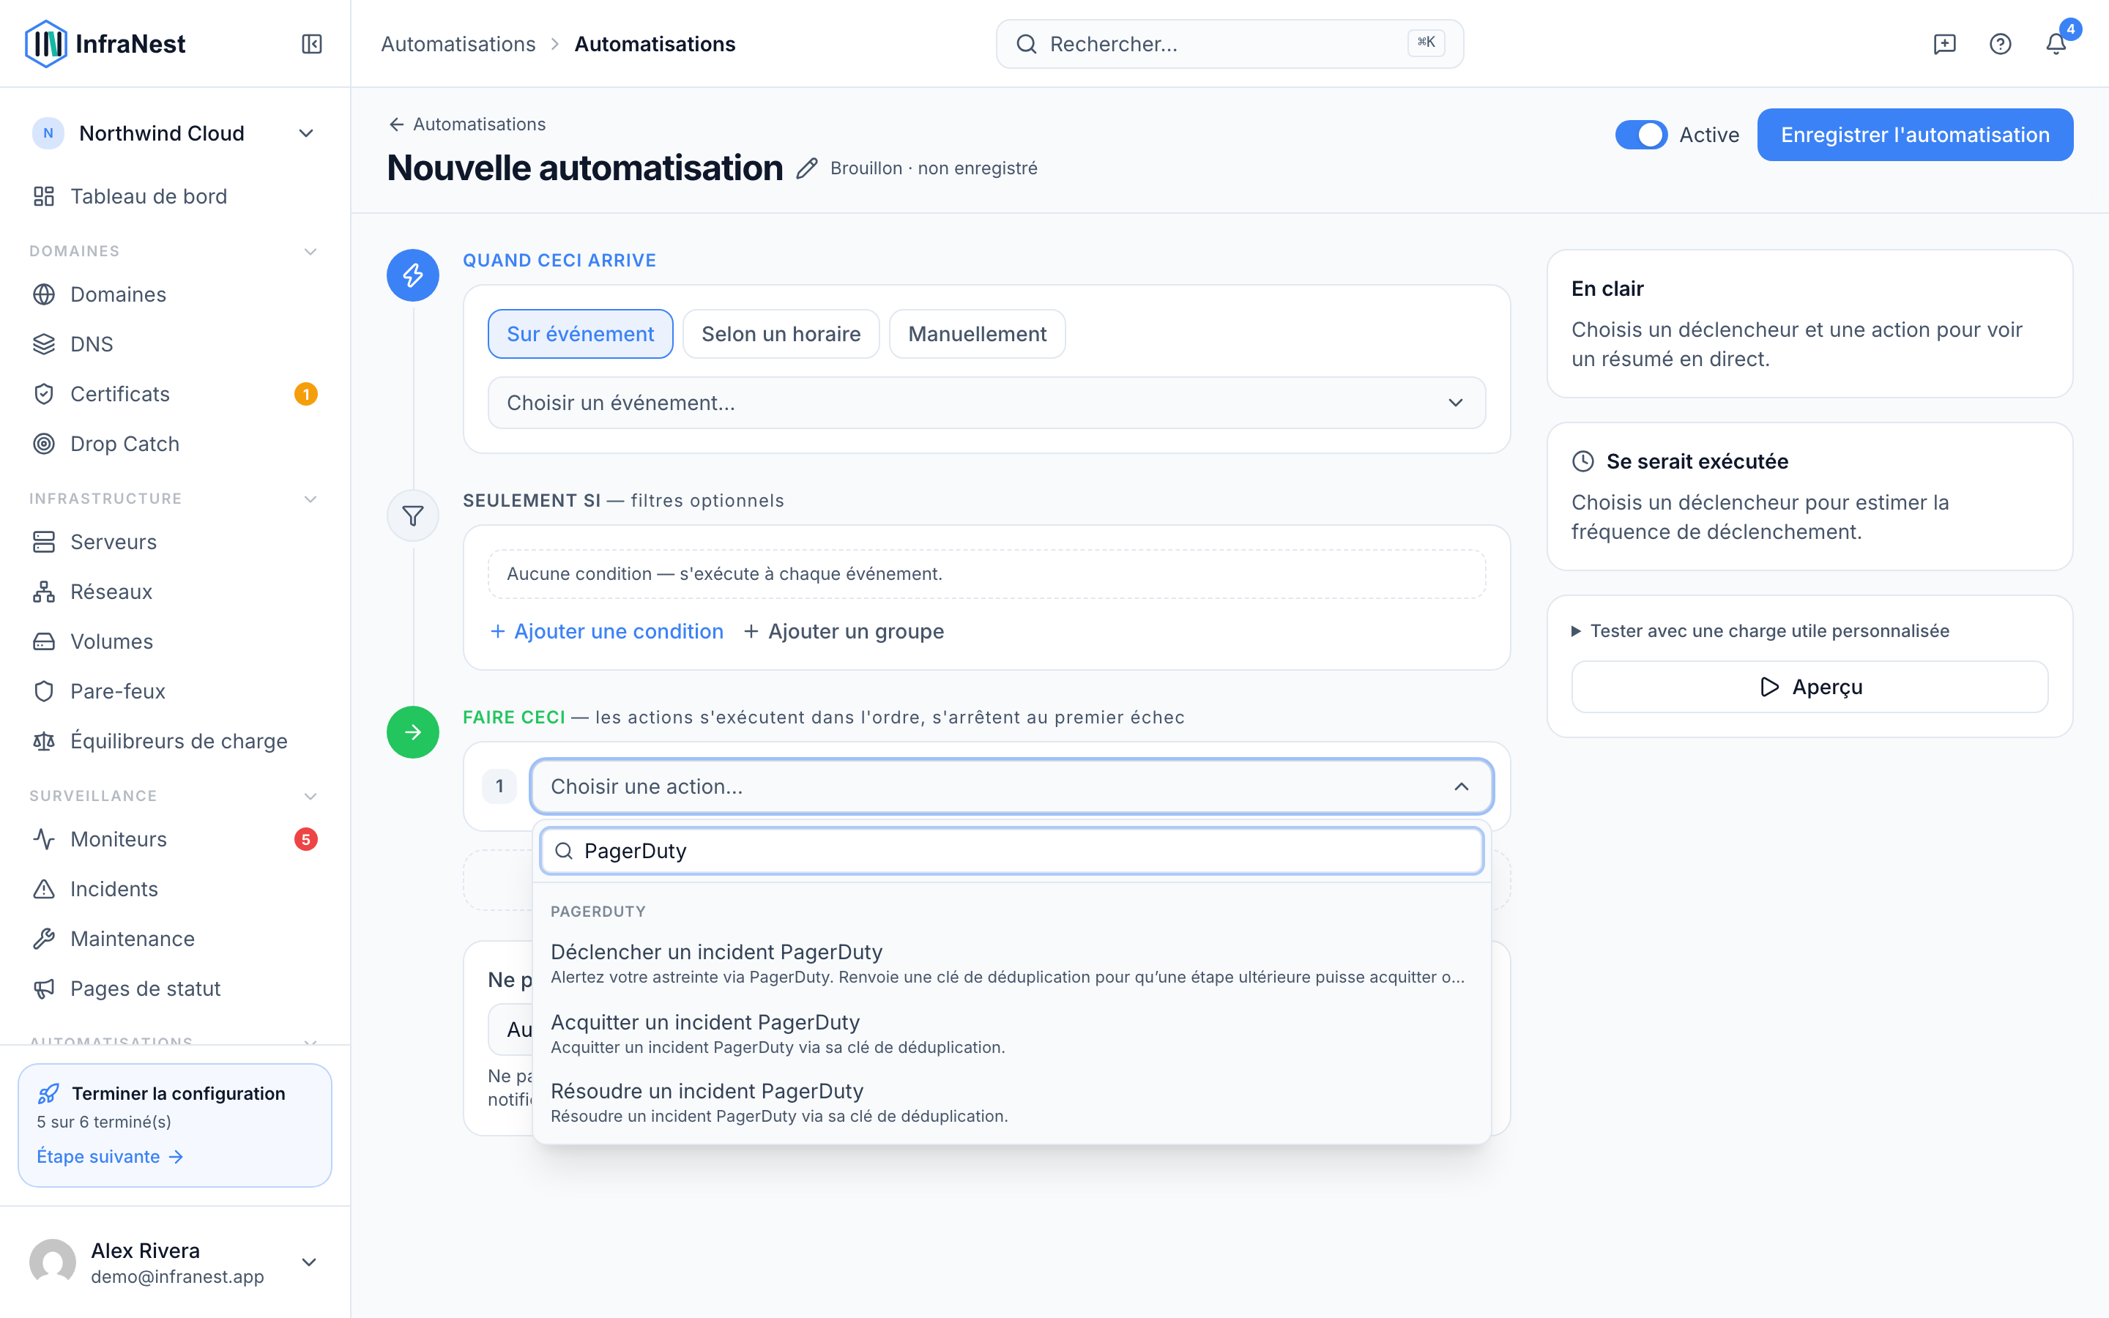Follow the Étape suivante link
This screenshot has height=1318, width=2109.
pos(110,1157)
